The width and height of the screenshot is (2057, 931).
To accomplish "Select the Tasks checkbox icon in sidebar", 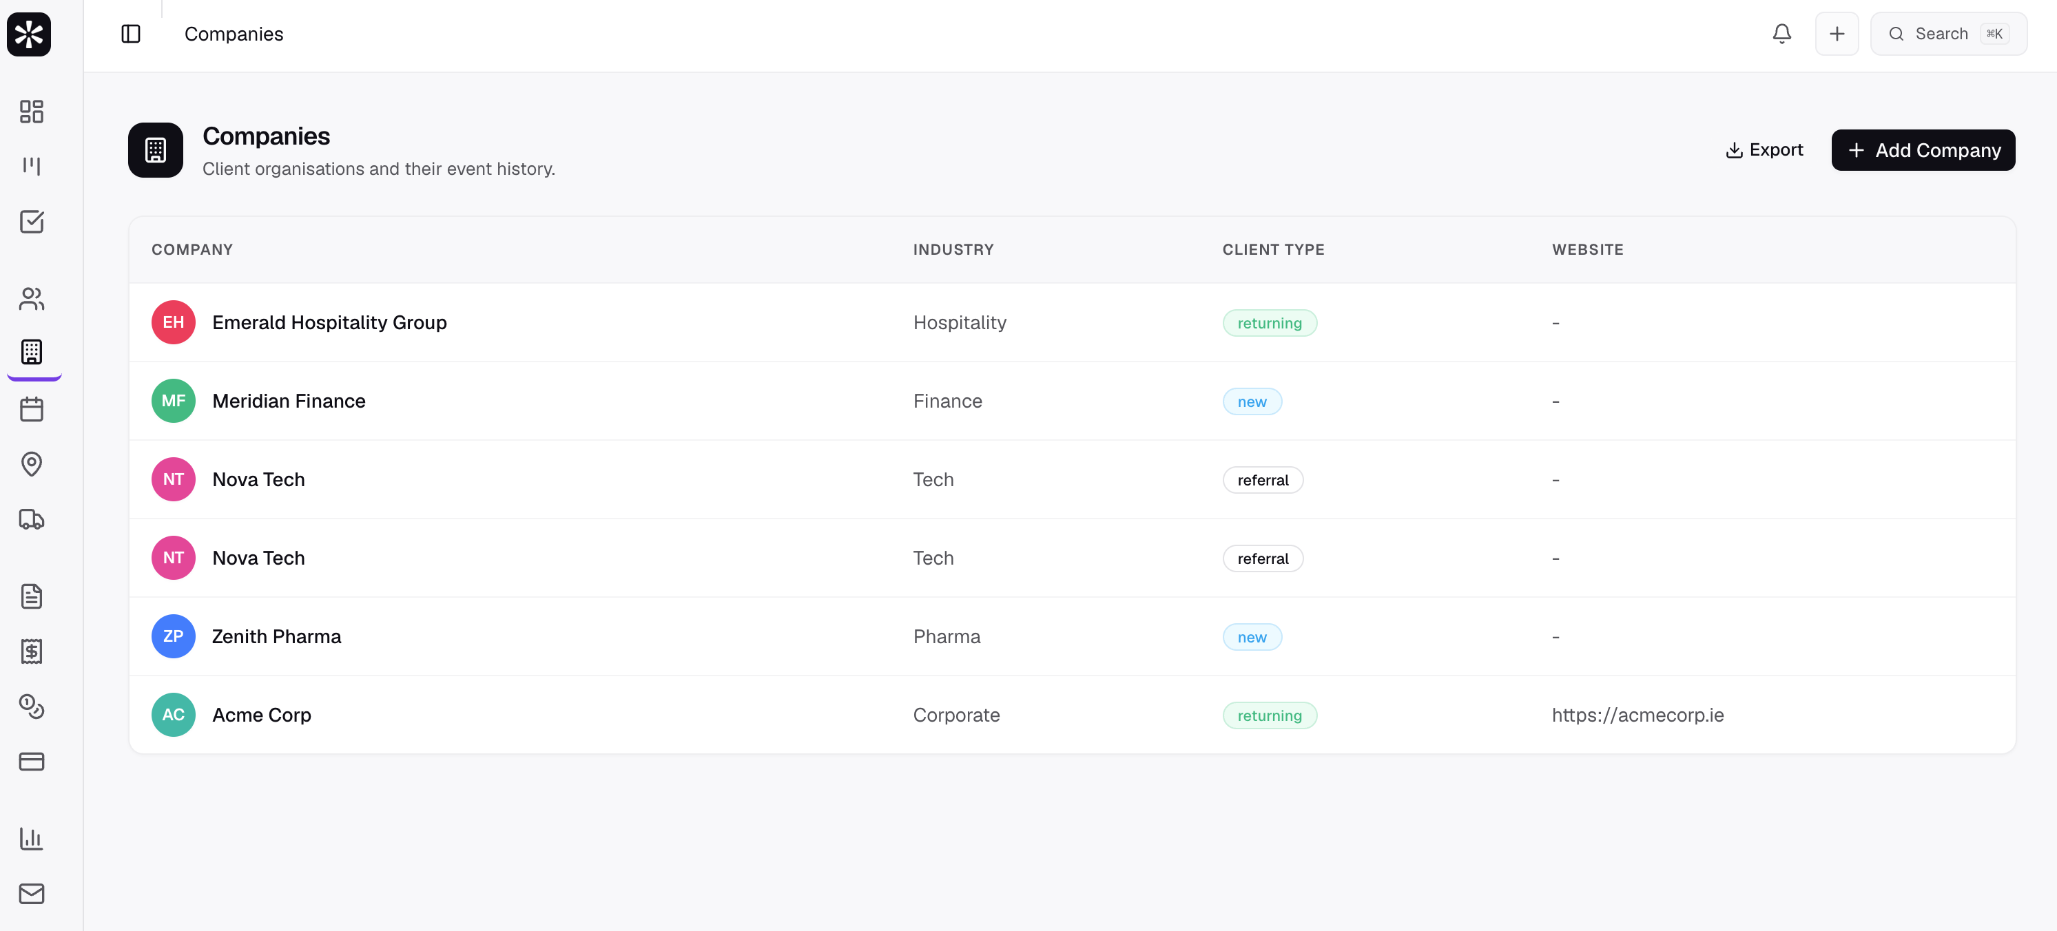I will 31,222.
